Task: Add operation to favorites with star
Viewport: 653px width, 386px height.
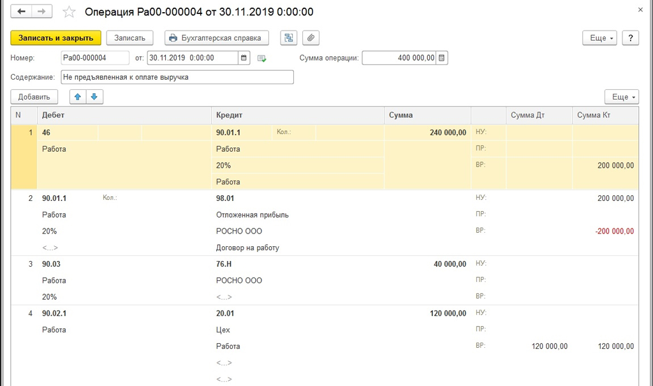Action: [69, 13]
